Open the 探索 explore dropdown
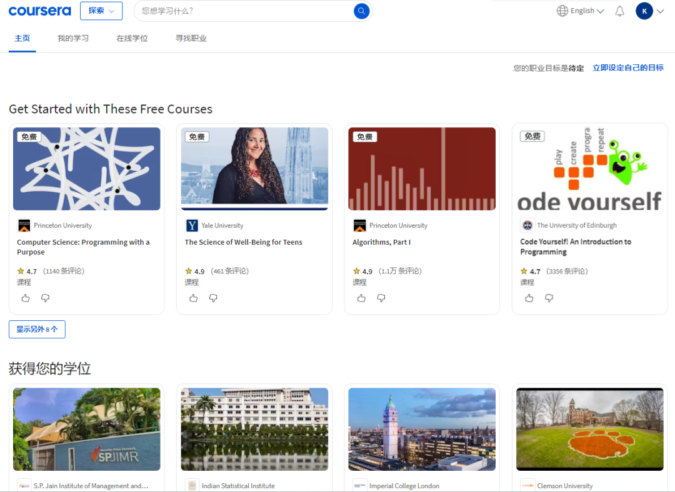Screen dimensions: 675x492 [101, 11]
